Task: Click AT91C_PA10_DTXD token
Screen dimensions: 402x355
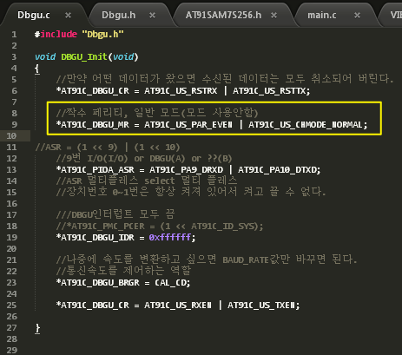Action: pyautogui.click(x=277, y=170)
